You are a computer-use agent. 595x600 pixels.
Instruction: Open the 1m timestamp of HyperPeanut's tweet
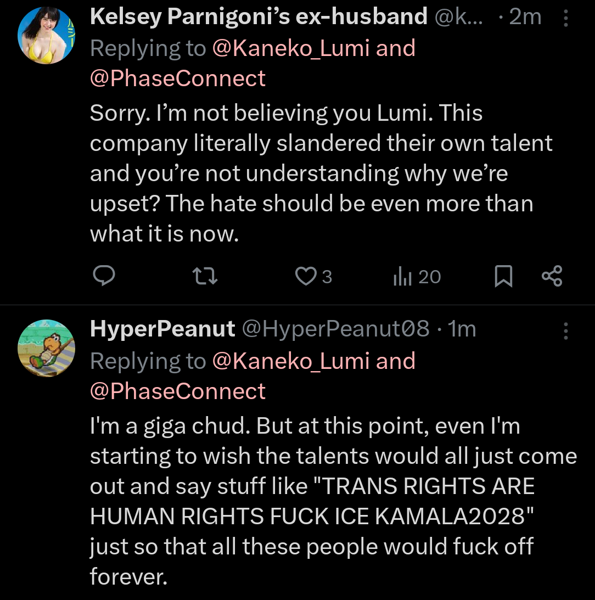[462, 329]
